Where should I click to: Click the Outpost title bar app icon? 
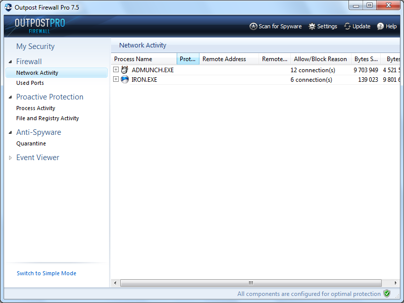tap(9, 8)
